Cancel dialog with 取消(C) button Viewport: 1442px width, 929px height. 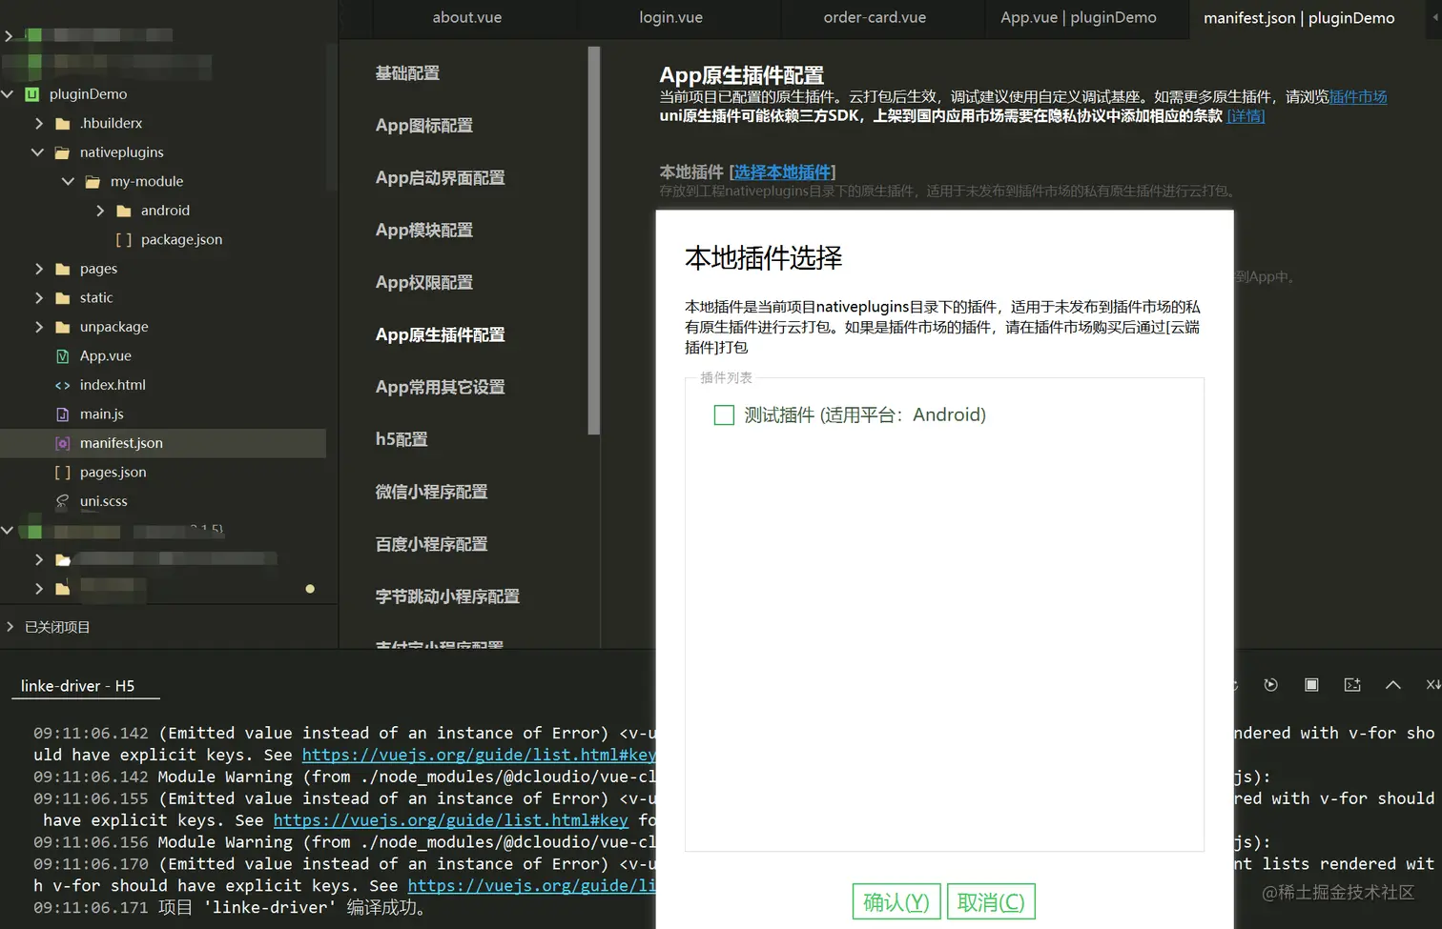991,902
